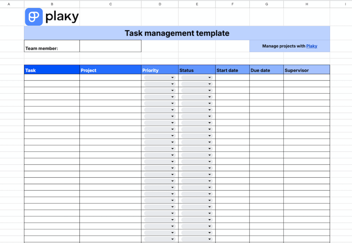Viewport: 352px width, 243px height.
Task: Expand a Status dropdown near the middle rows
Action: (x=209, y=155)
